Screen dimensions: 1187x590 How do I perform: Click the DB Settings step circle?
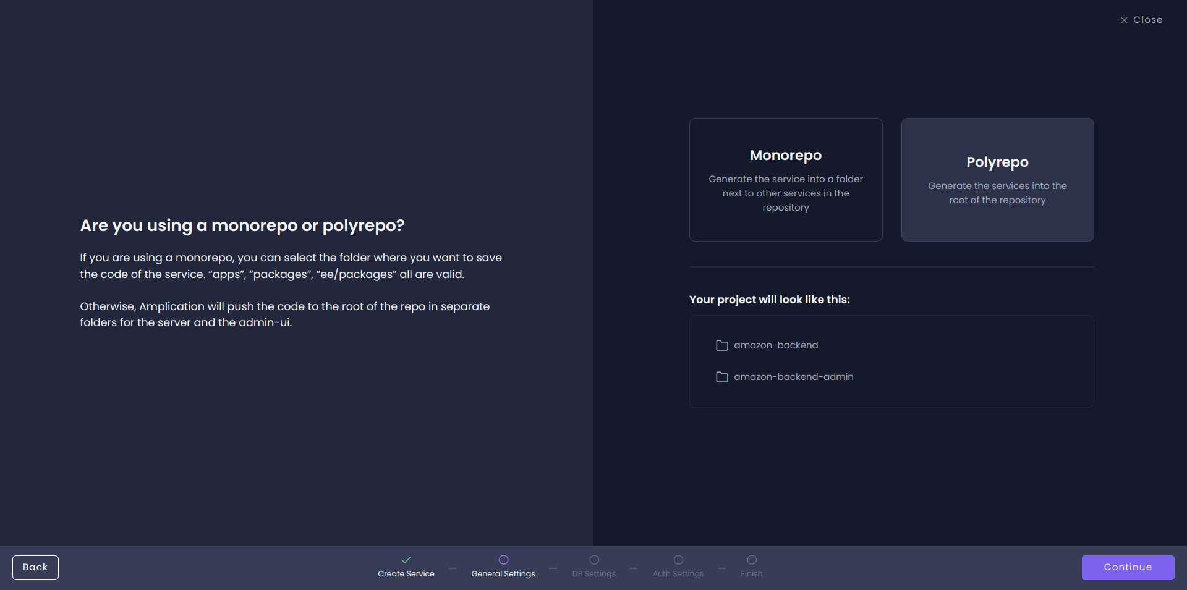tap(593, 560)
